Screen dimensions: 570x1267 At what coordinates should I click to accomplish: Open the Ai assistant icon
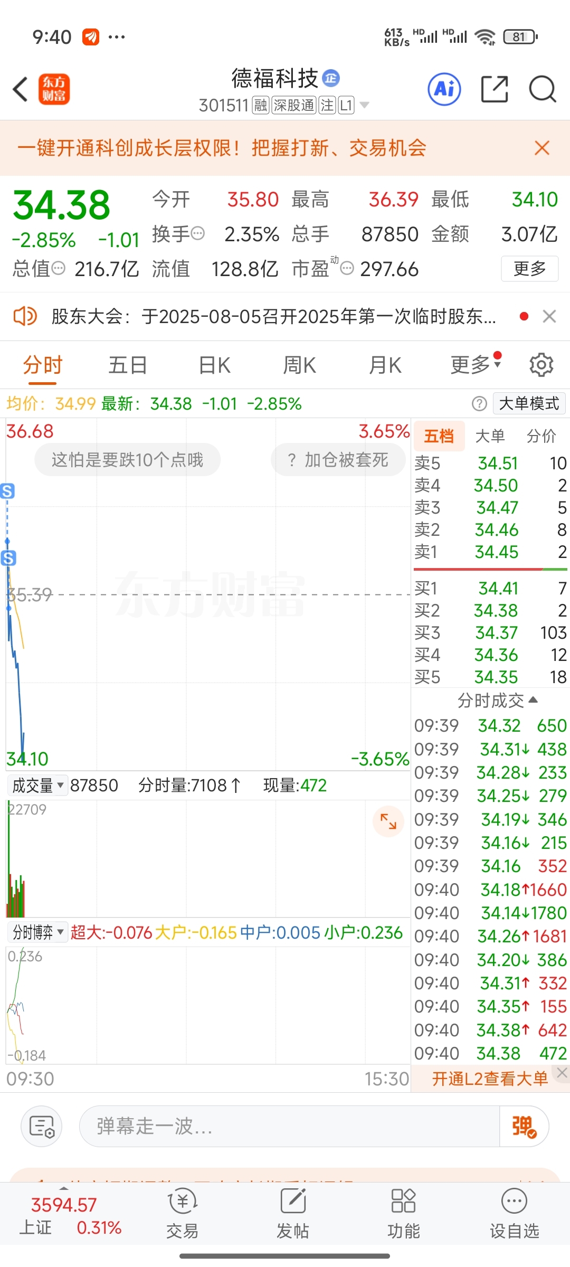(x=444, y=89)
